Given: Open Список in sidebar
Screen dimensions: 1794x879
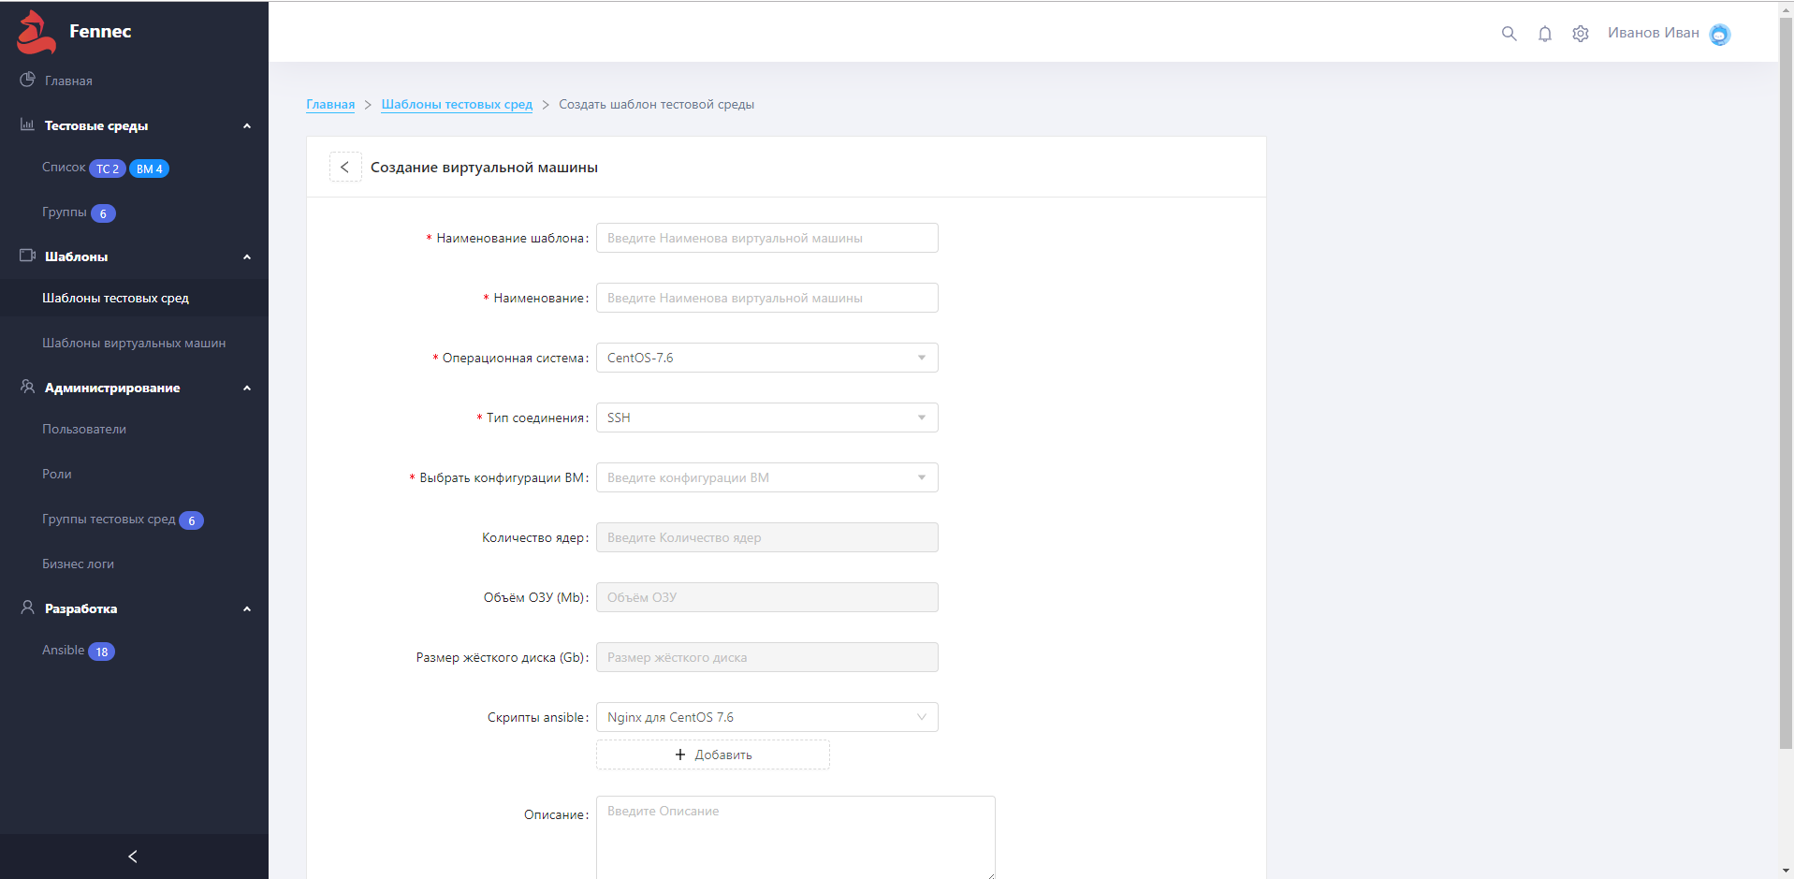Looking at the screenshot, I should coord(64,167).
